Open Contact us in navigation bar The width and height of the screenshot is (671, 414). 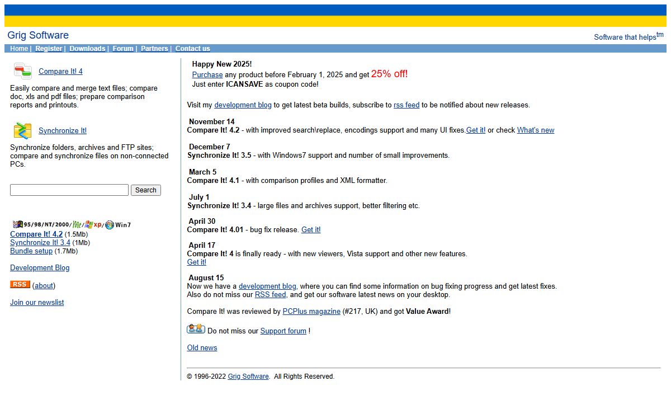point(193,49)
